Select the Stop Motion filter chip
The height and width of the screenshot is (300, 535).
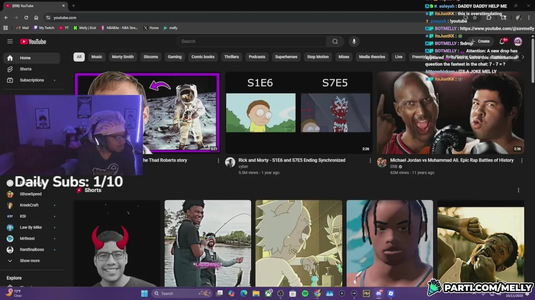pos(318,57)
